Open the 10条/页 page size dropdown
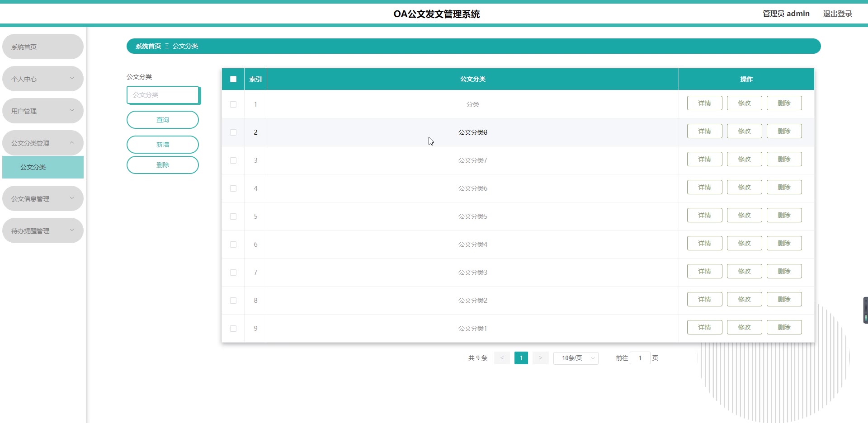 (x=576, y=358)
